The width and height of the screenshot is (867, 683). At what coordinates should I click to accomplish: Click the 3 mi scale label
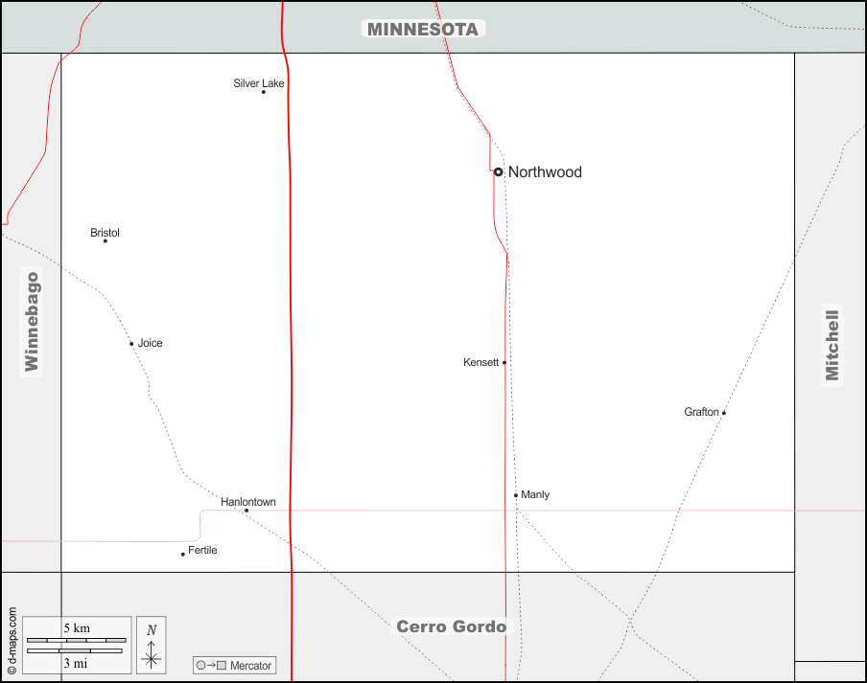(77, 662)
